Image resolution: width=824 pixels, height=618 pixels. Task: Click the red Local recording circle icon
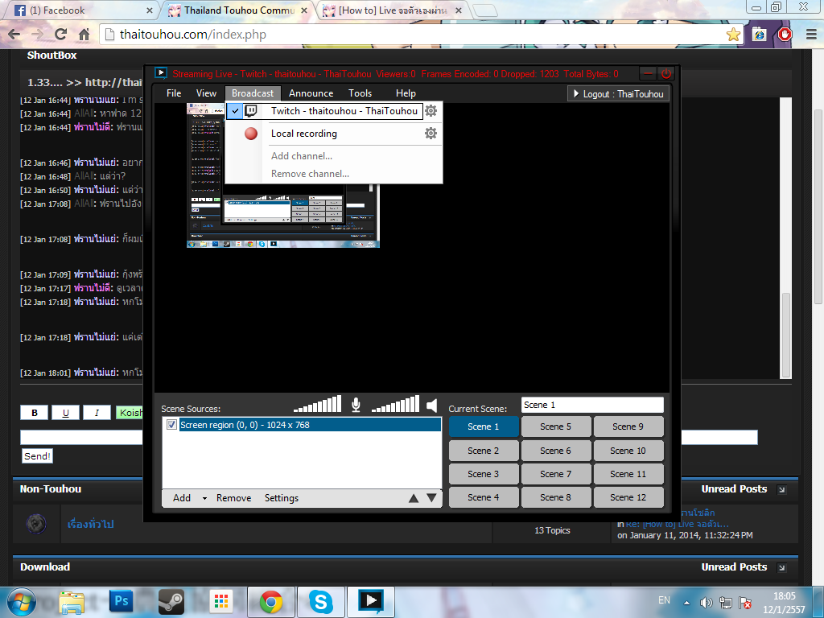(251, 134)
